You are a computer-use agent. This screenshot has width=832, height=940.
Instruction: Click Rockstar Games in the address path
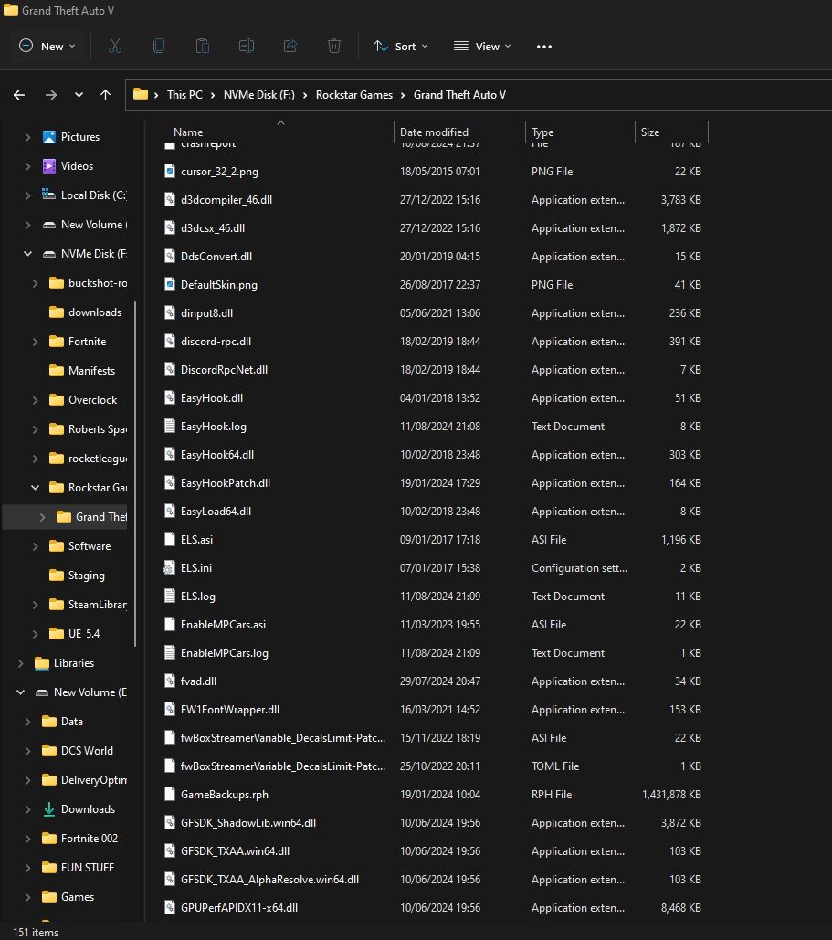coord(354,95)
